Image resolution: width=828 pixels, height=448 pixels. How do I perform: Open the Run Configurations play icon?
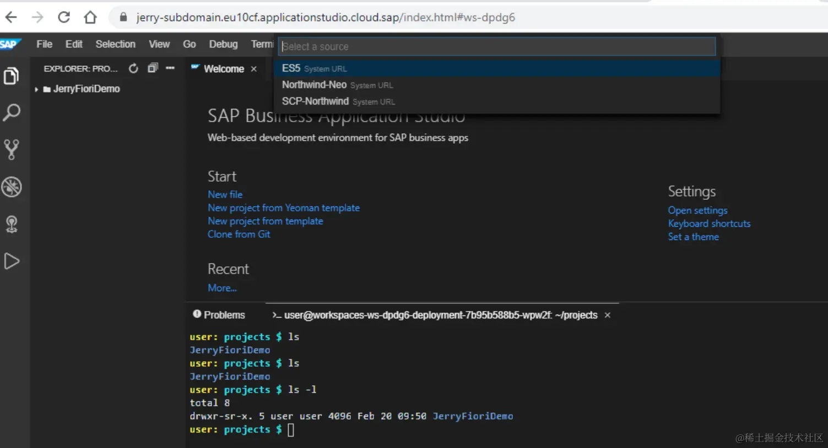click(12, 261)
